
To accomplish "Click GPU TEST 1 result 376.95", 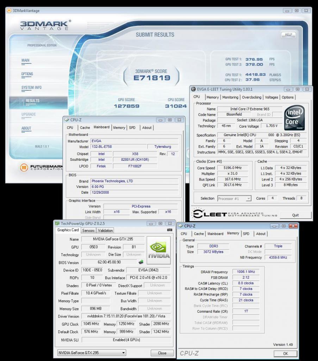I will 254,59.
